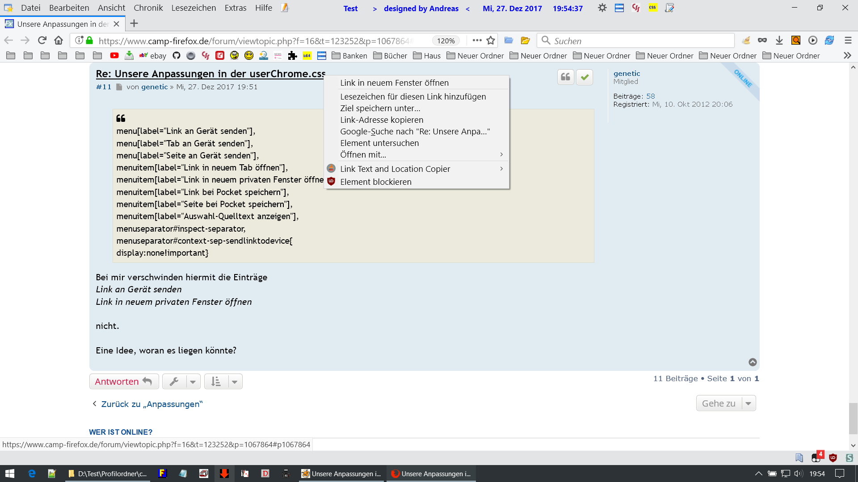Open the YouTube bookmark icon
The image size is (858, 482).
(114, 55)
